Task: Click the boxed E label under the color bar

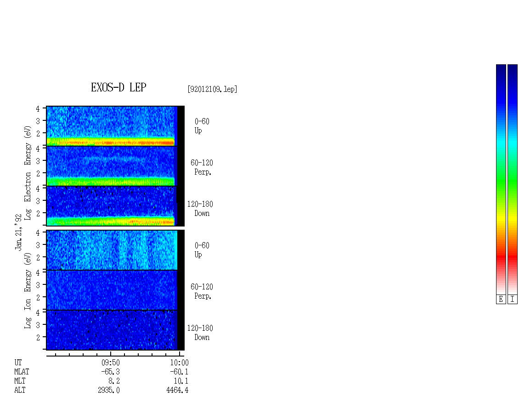Action: click(x=501, y=300)
